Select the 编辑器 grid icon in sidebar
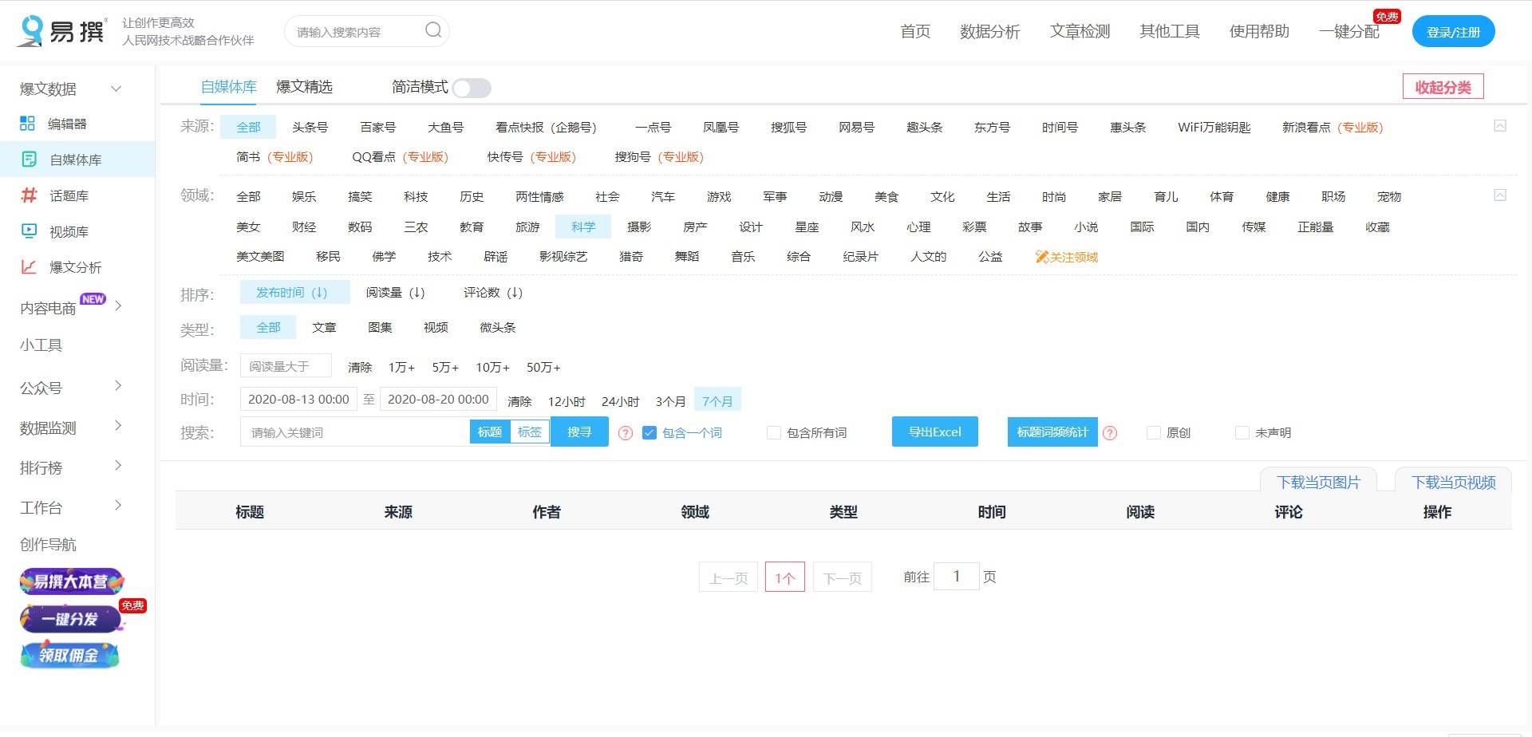 tap(28, 123)
